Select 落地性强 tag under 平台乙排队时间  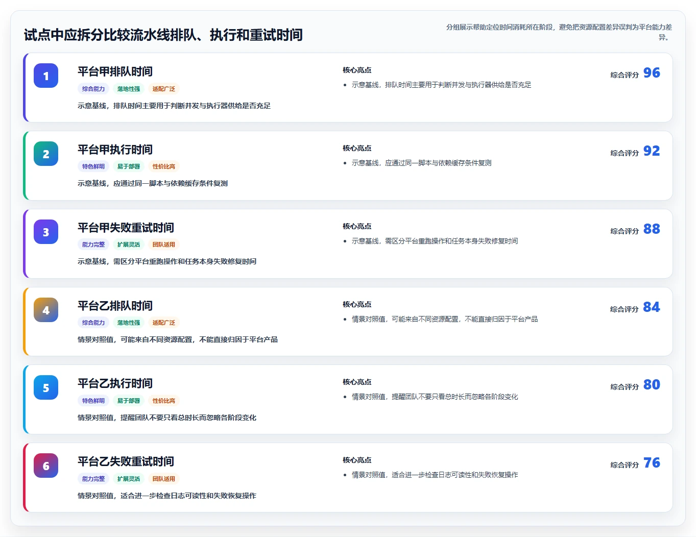tap(129, 323)
